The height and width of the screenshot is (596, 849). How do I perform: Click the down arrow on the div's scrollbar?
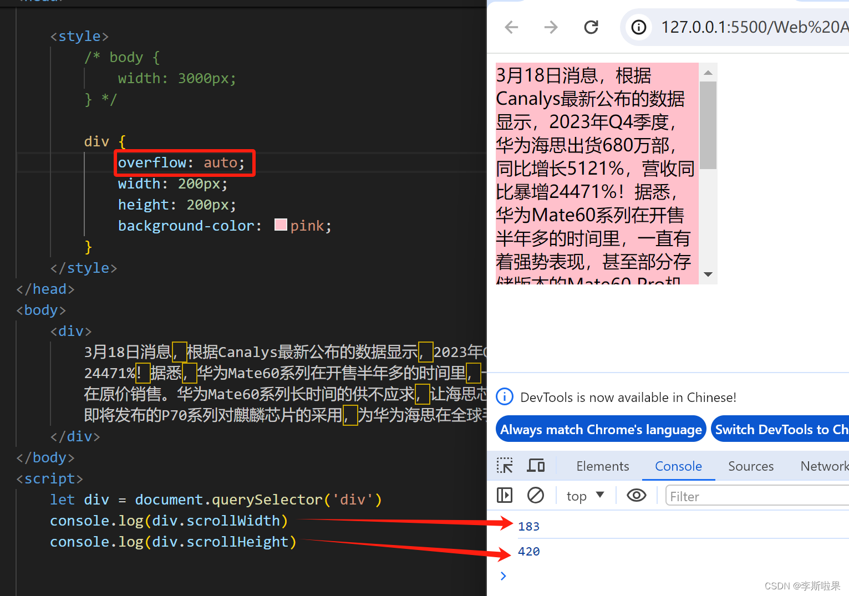[708, 274]
